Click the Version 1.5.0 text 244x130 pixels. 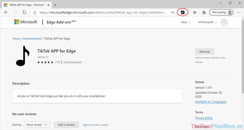point(203,88)
